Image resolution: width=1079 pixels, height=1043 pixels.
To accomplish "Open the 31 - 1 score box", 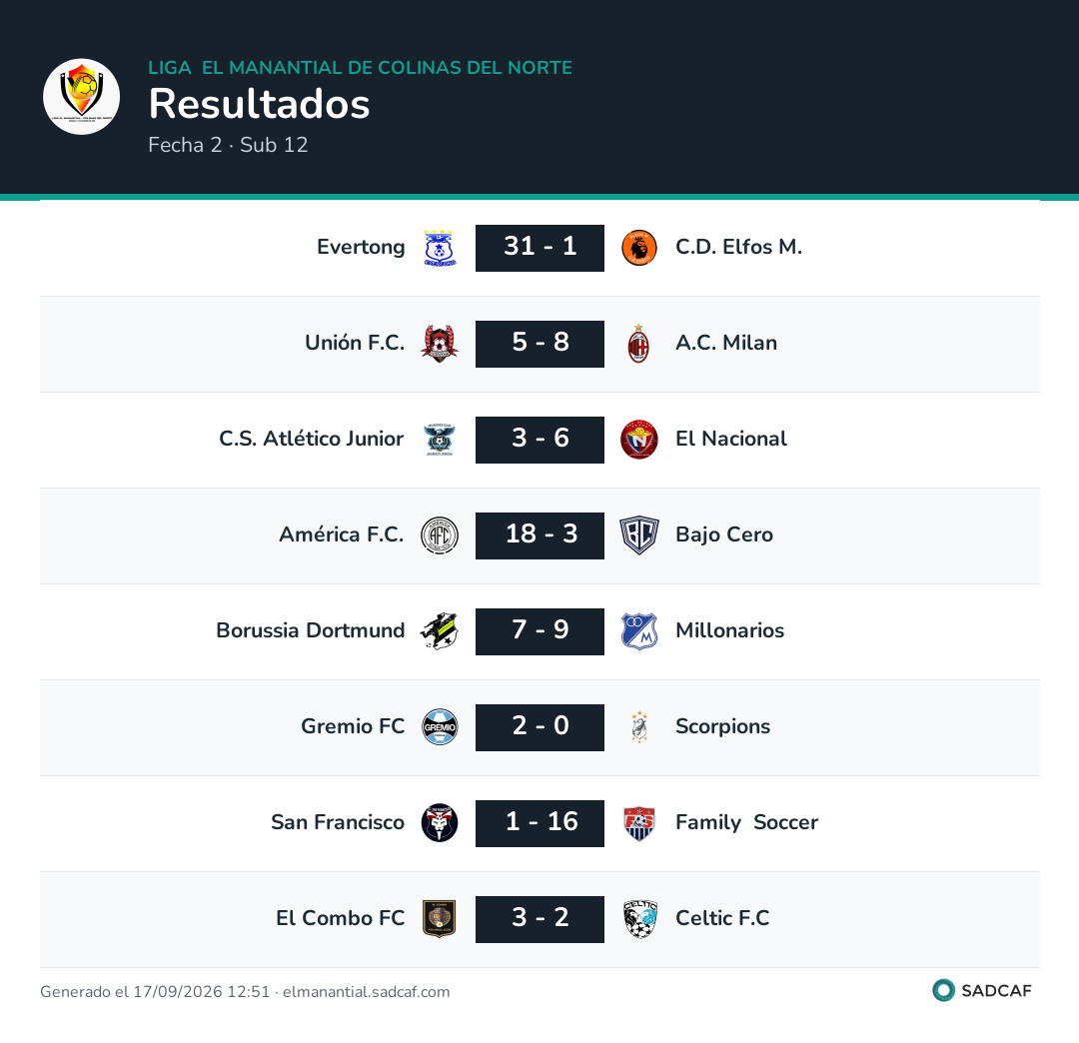I will (539, 248).
